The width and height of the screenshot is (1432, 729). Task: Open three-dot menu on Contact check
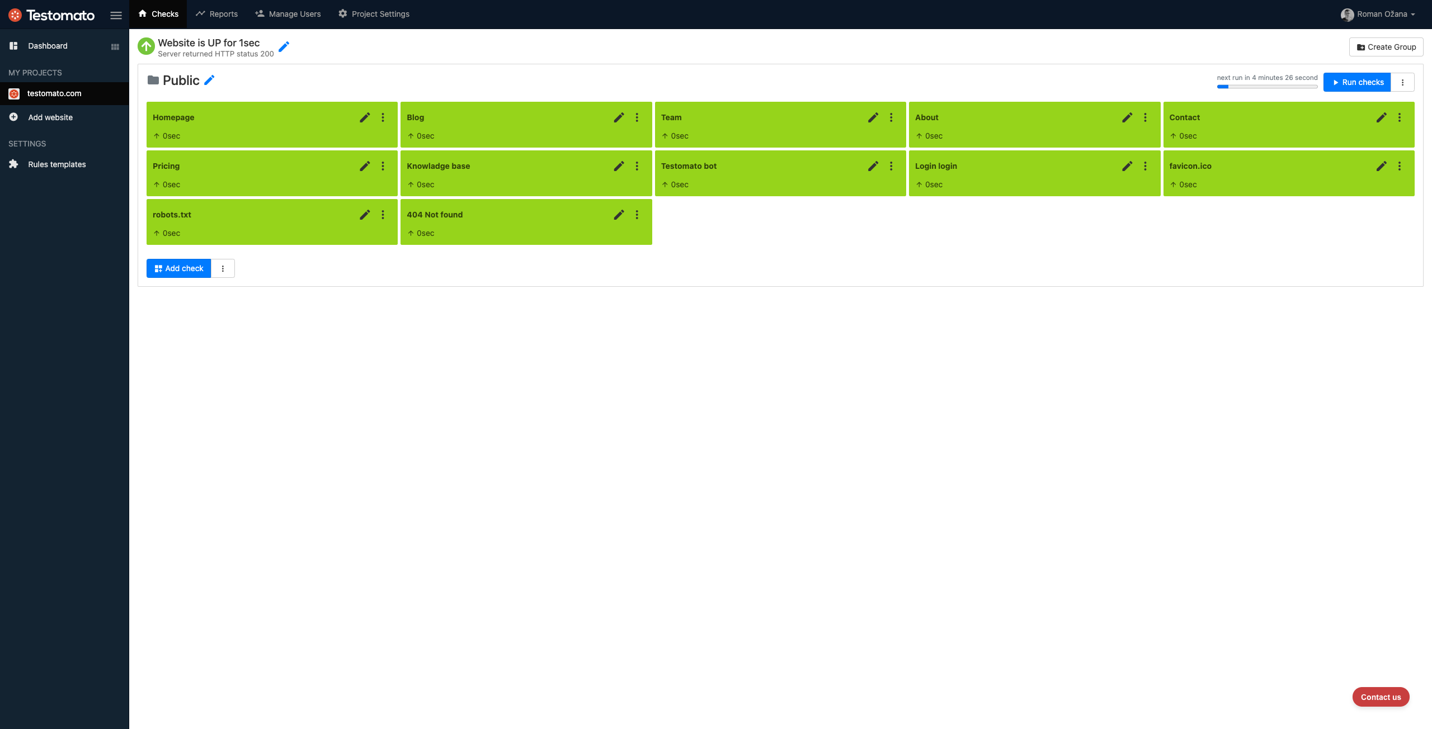1399,117
